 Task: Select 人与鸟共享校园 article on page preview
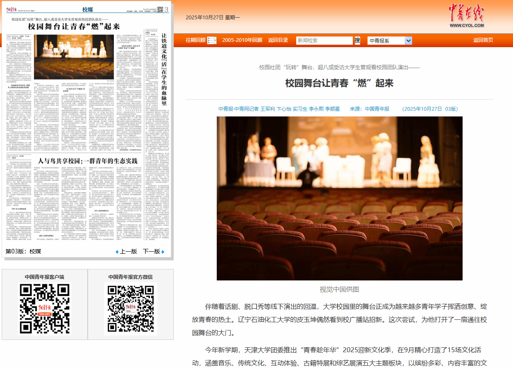(x=88, y=160)
